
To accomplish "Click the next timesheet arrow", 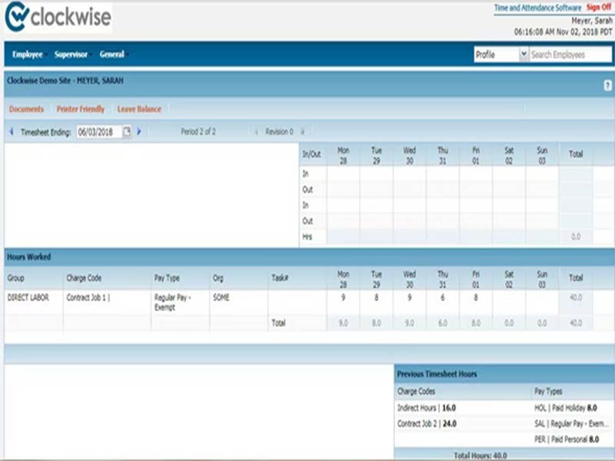I will [x=139, y=132].
